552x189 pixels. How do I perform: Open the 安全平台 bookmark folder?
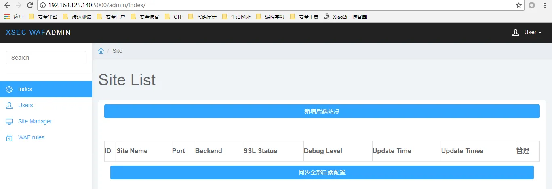pos(43,17)
